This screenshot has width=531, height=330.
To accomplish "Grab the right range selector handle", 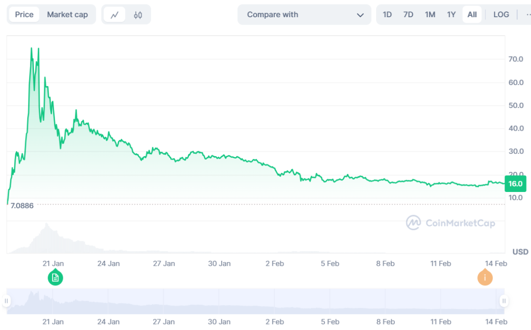I will click(x=504, y=301).
